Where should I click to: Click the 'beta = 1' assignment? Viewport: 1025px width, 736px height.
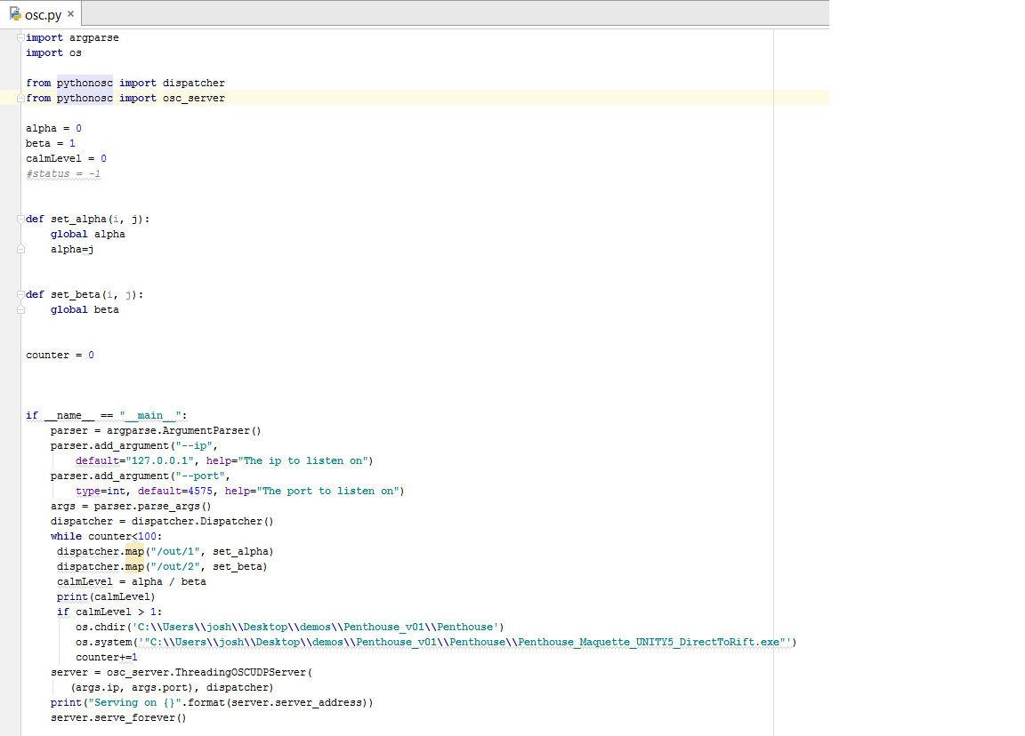click(51, 143)
